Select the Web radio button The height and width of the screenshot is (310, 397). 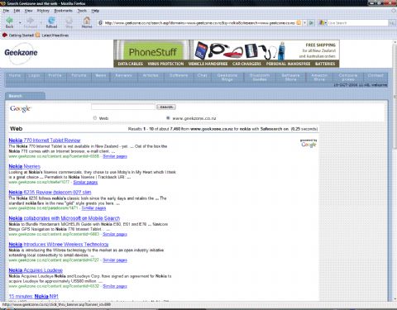pyautogui.click(x=95, y=118)
